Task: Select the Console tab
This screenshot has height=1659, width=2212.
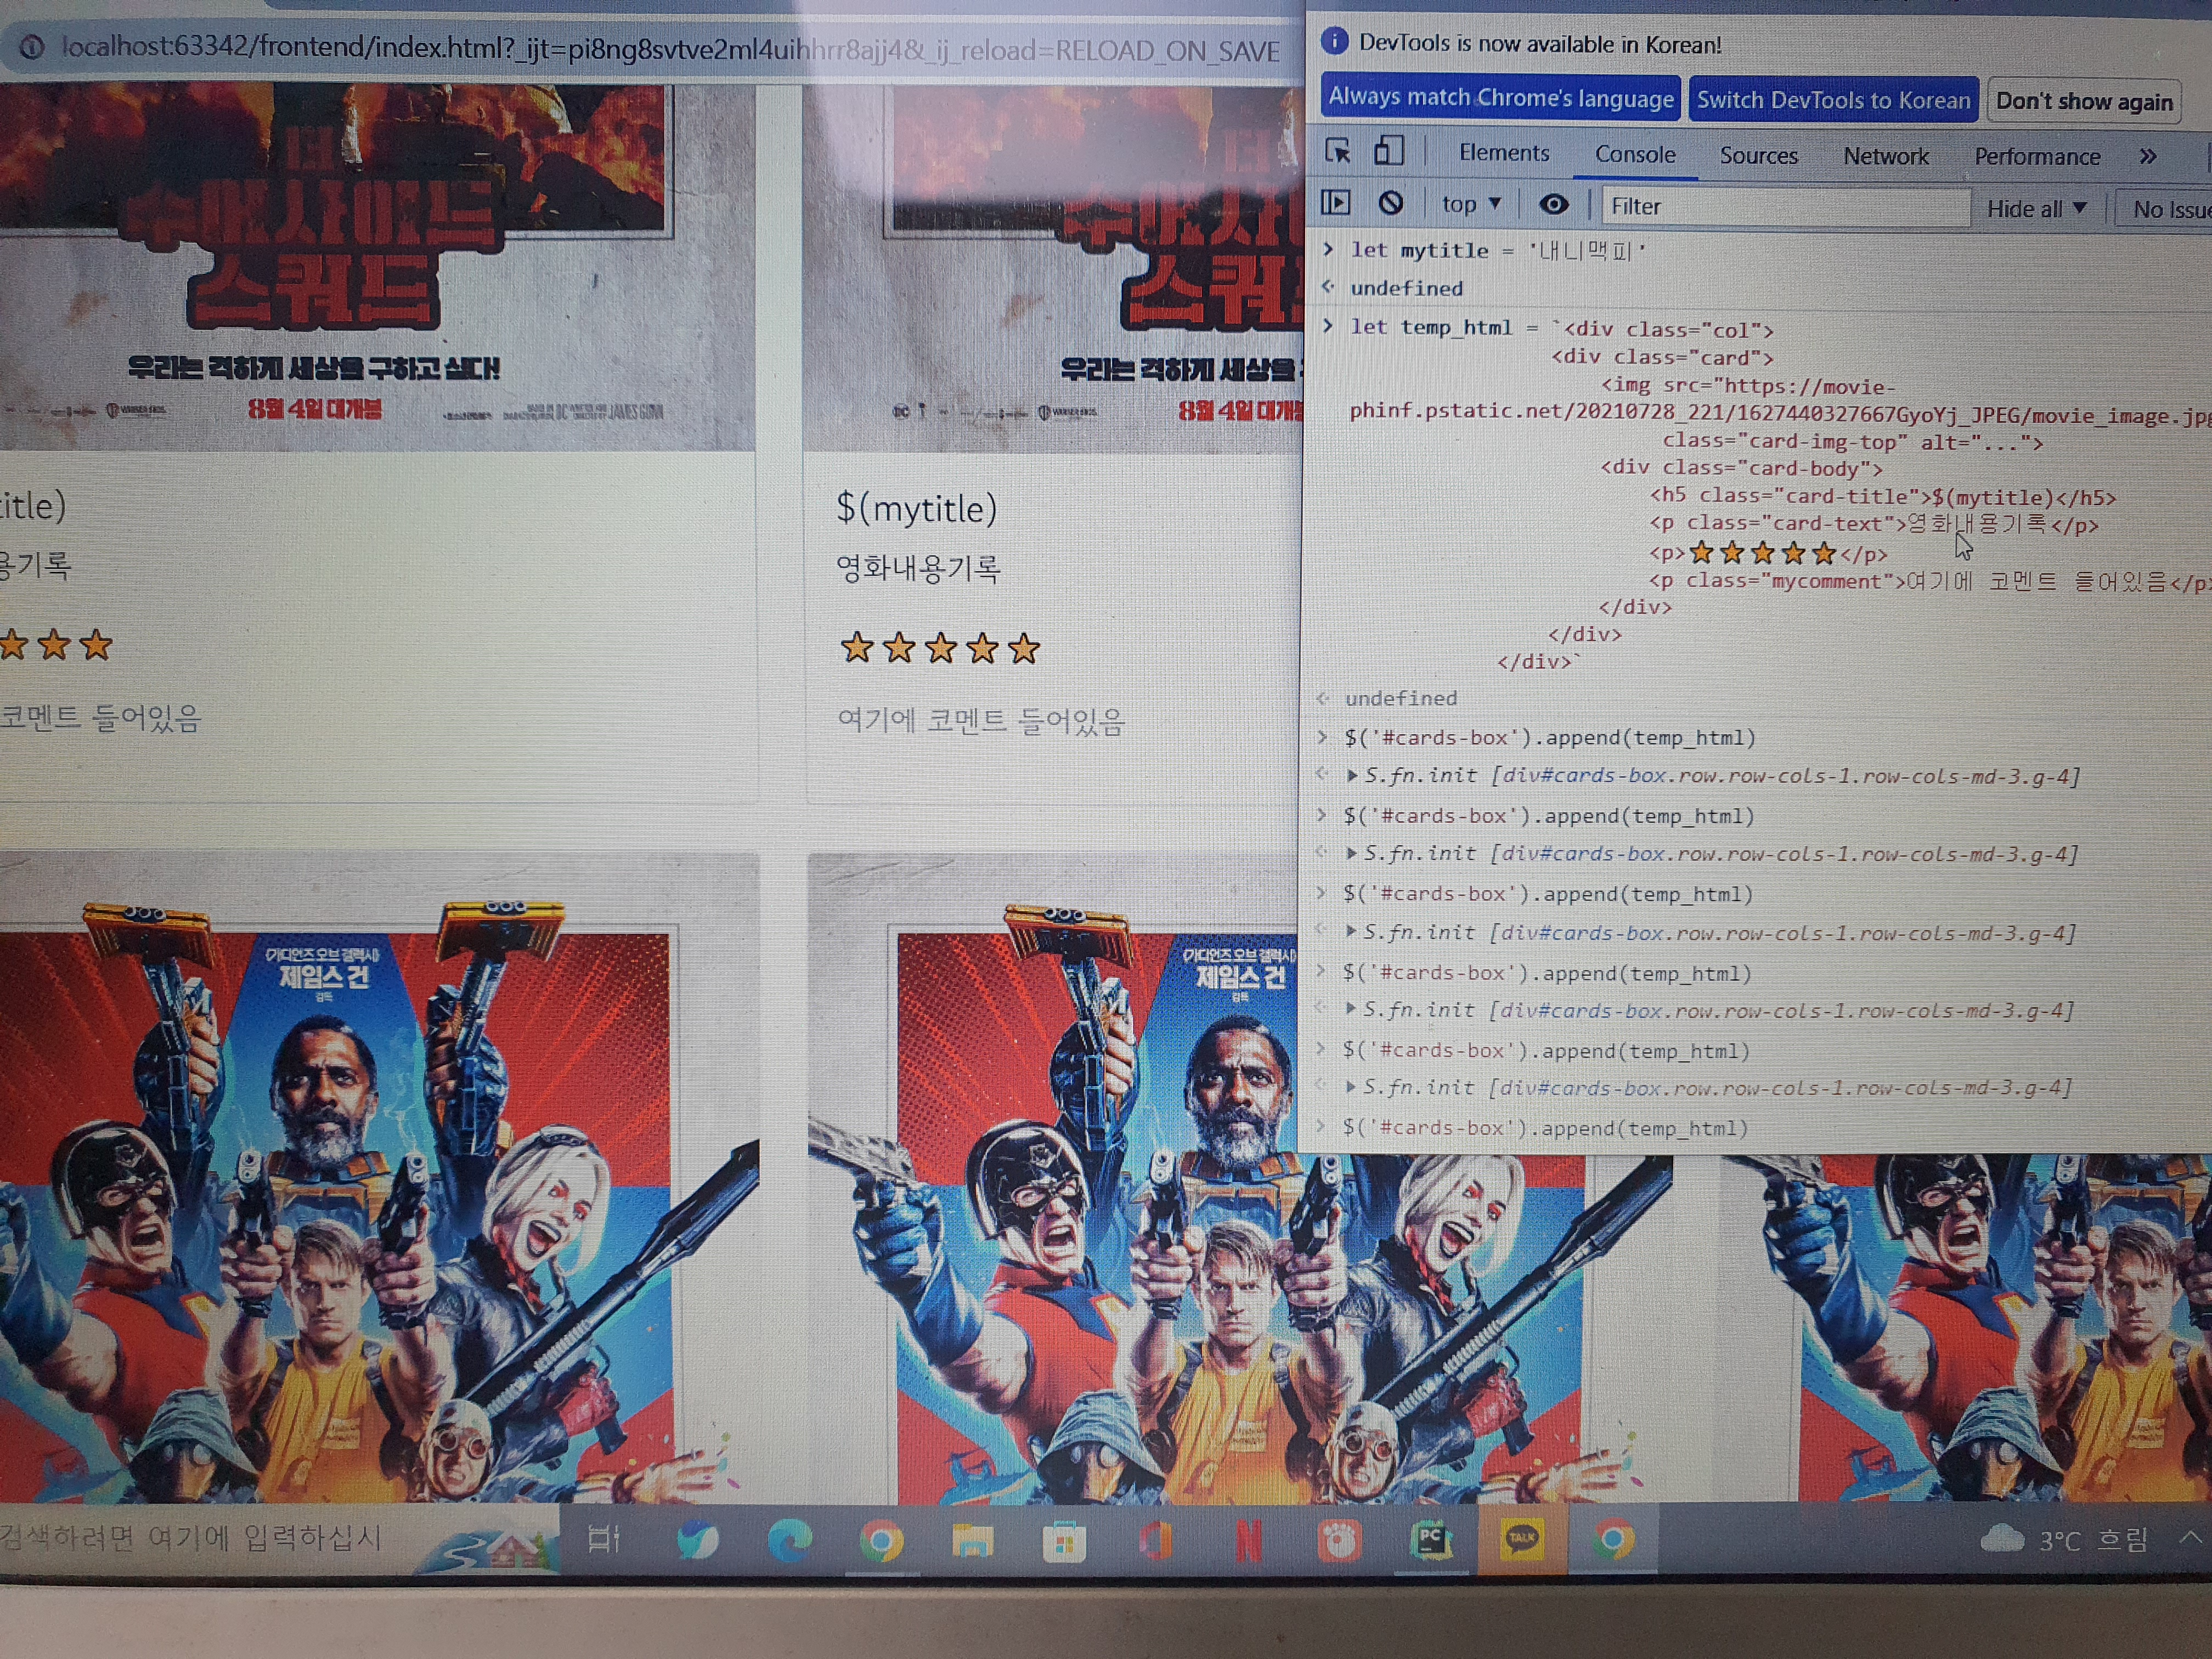Action: 1634,154
